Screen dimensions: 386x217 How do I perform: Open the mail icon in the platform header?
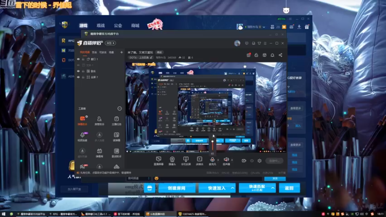tap(291, 27)
